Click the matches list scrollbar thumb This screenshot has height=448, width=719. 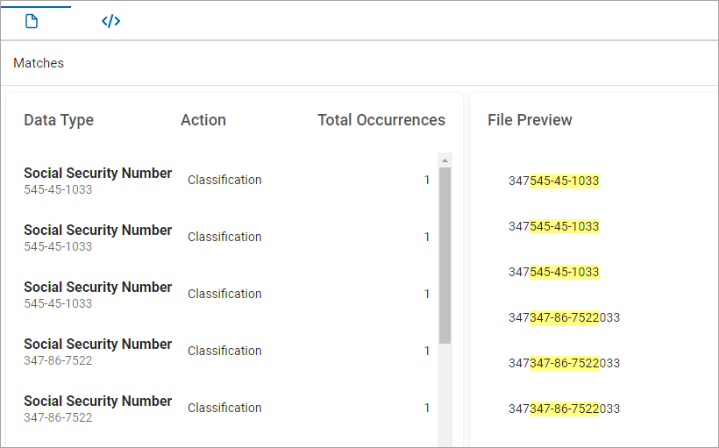tap(445, 254)
